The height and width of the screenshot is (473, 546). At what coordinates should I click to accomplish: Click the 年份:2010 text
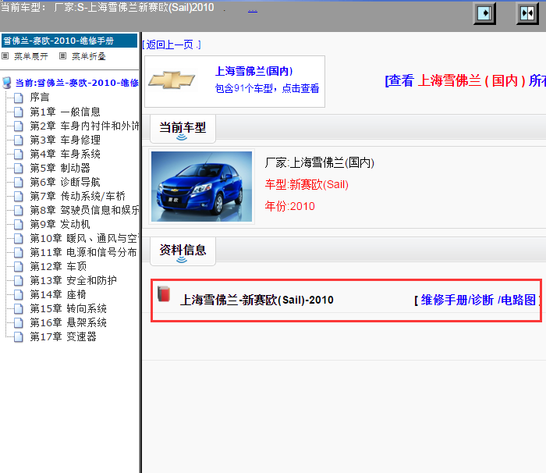289,206
